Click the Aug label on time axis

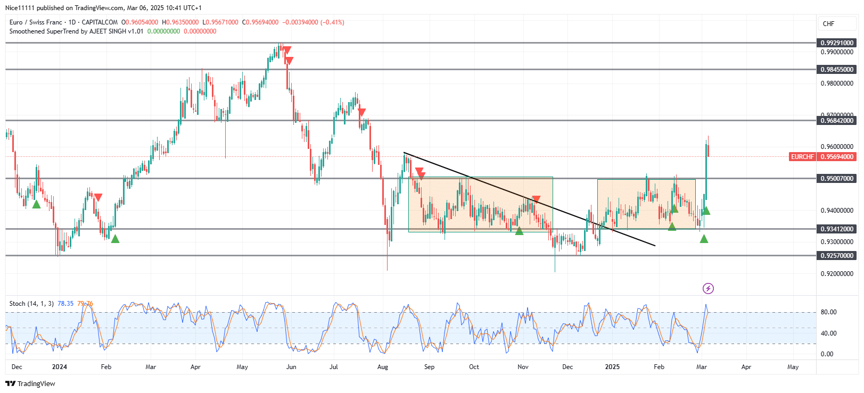click(382, 367)
